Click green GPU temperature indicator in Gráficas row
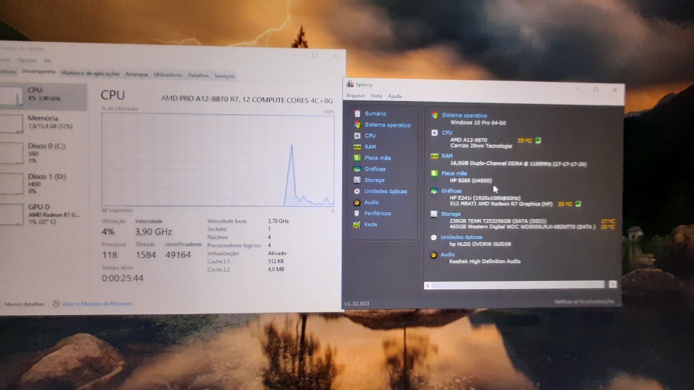694x390 pixels. (x=578, y=204)
